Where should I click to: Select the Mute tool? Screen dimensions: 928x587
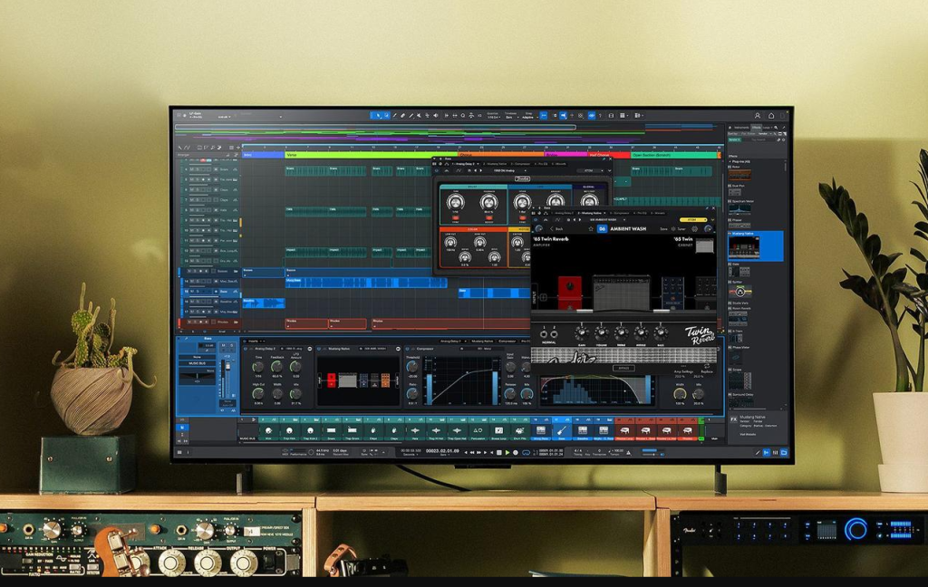[418, 116]
